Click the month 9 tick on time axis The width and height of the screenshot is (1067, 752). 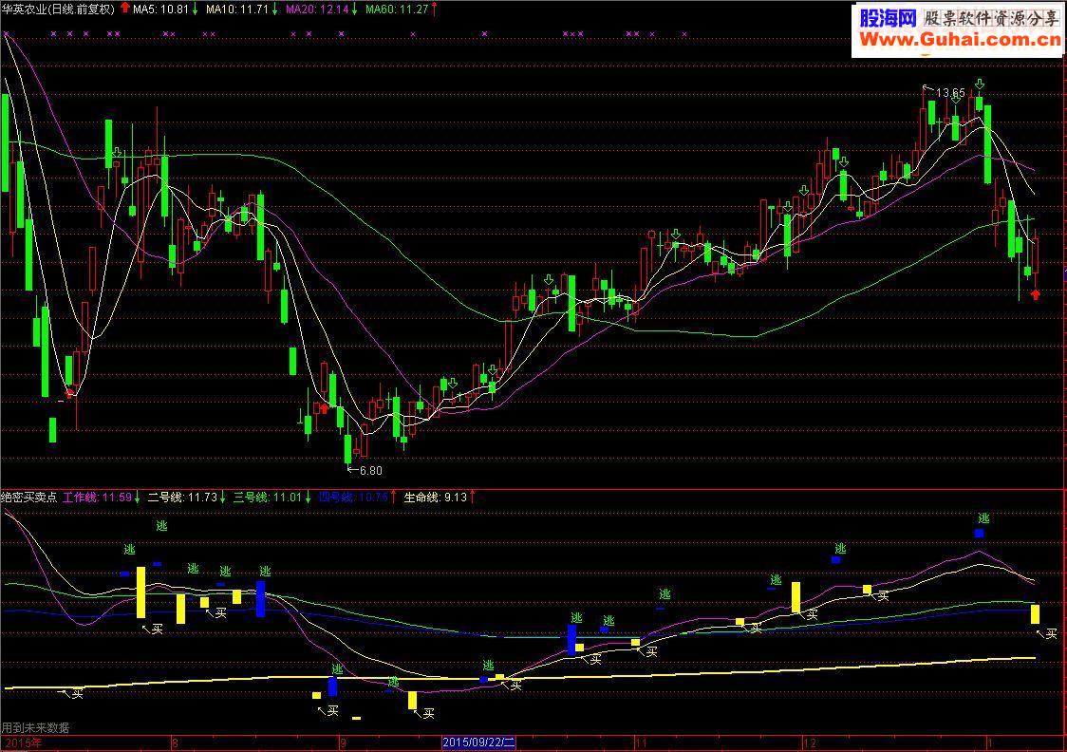pyautogui.click(x=343, y=743)
